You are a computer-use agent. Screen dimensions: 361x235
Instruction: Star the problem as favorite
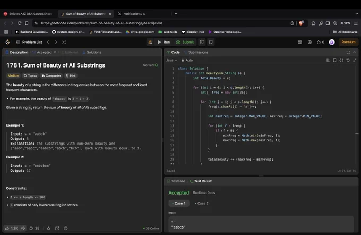point(49,228)
